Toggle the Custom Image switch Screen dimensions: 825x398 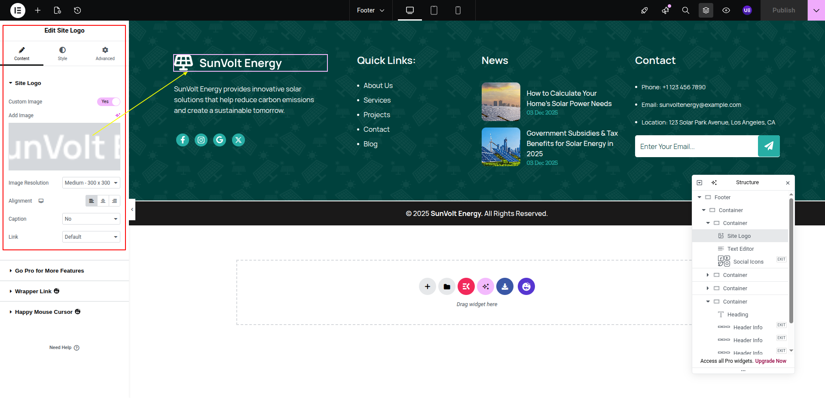point(109,102)
